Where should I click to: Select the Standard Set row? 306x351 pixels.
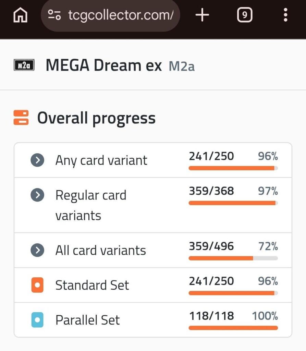point(93,285)
